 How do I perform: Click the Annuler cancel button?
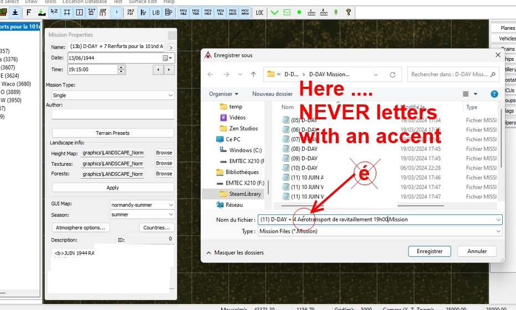pos(477,251)
